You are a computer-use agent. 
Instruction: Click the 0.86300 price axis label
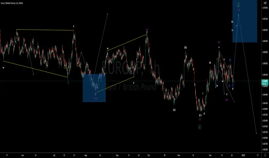265,41
